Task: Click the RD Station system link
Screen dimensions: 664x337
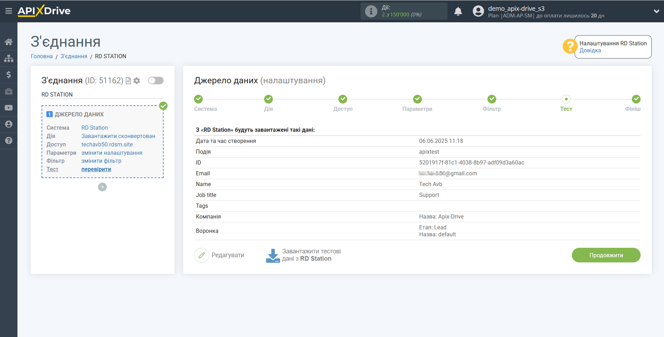Action: [x=95, y=128]
